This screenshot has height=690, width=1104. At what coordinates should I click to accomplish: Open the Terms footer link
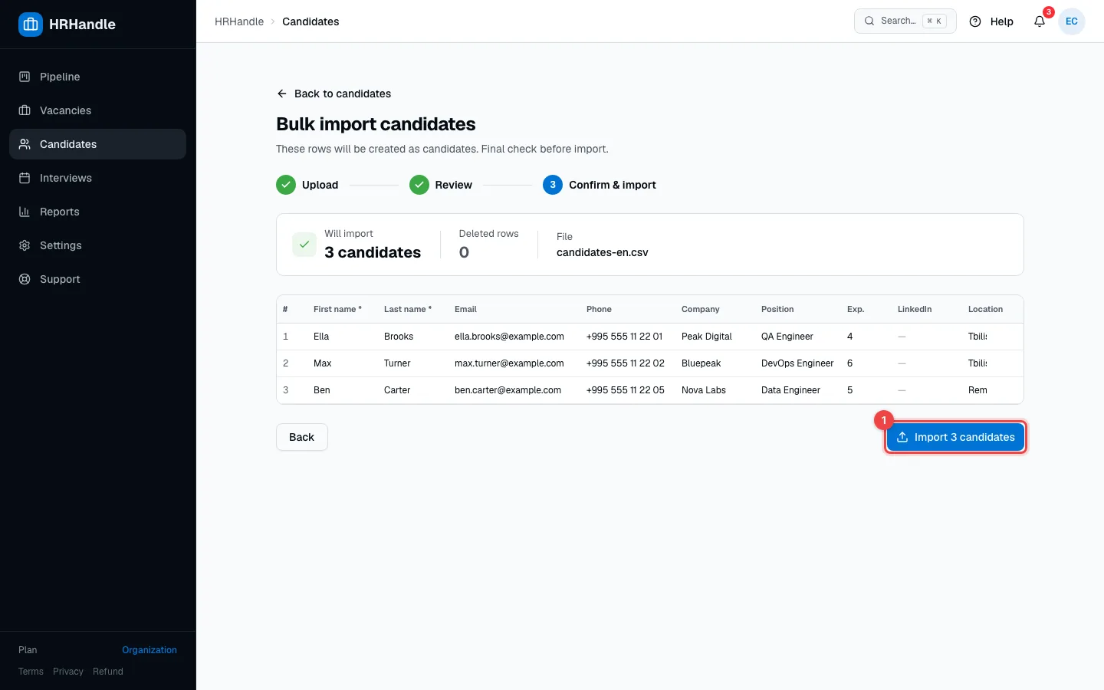[31, 672]
